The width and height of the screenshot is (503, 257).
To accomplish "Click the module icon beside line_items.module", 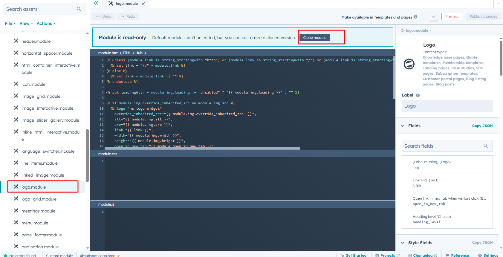I will pos(16,163).
